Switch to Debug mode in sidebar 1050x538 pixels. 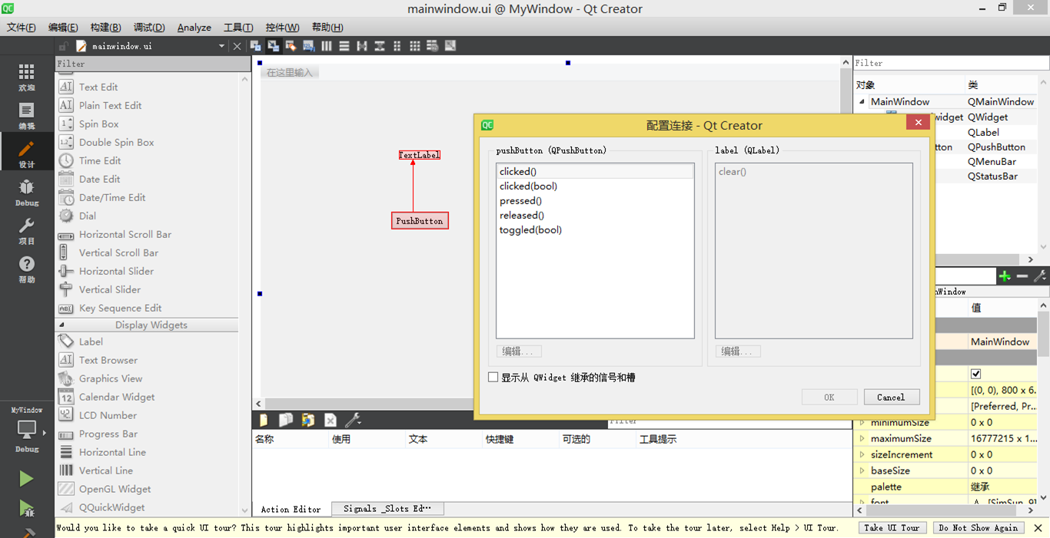[x=26, y=192]
